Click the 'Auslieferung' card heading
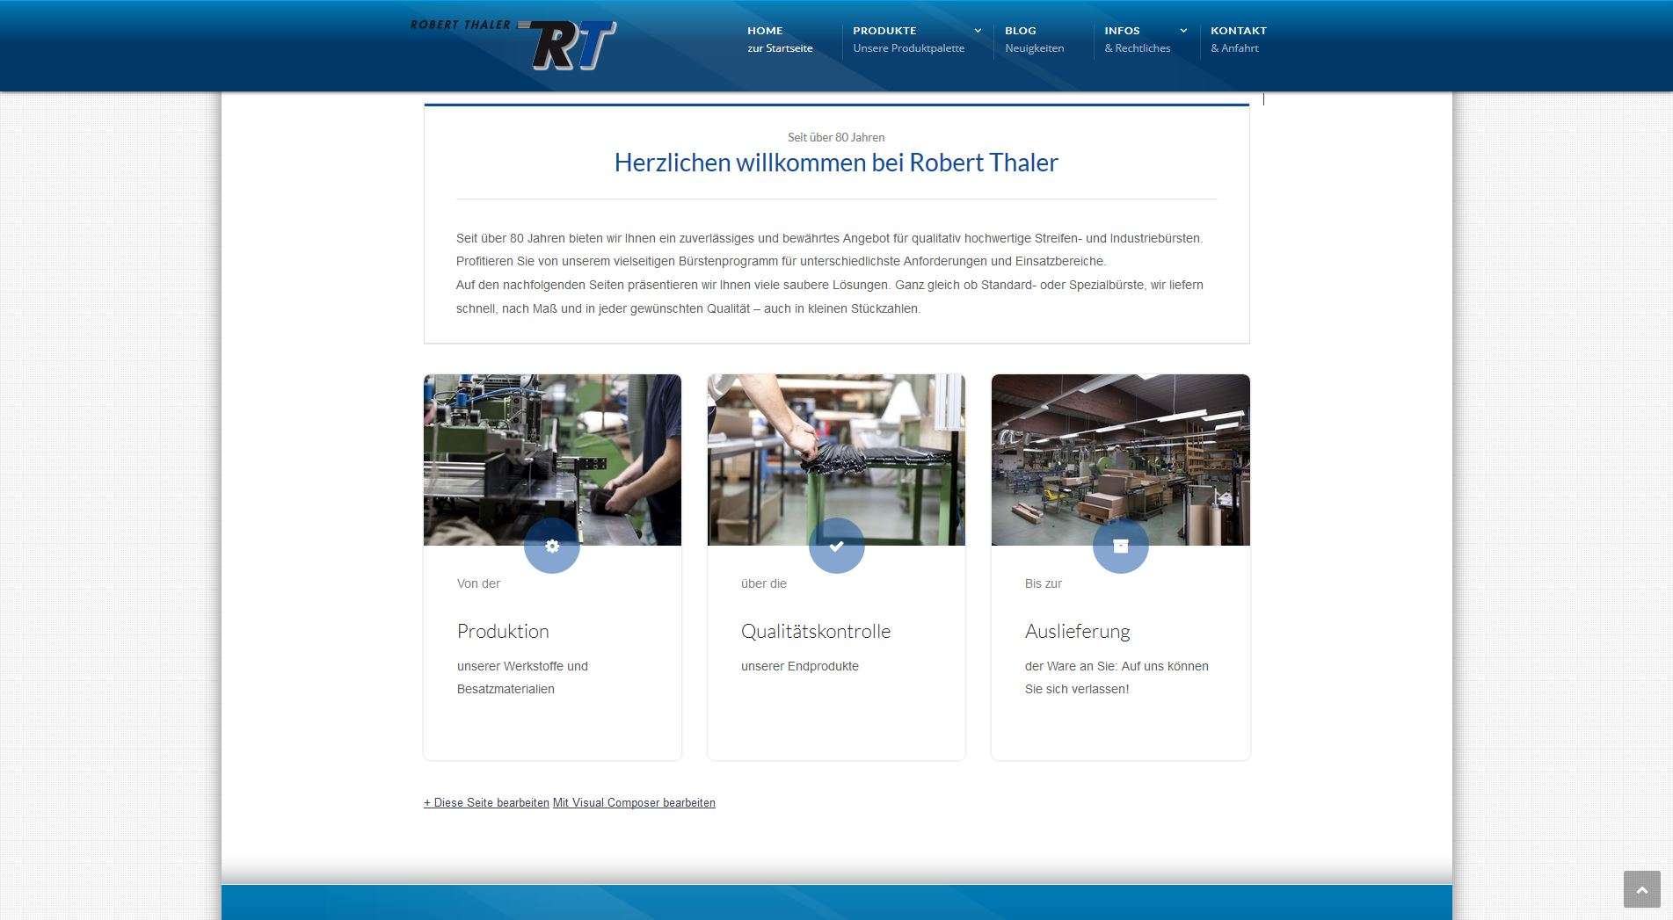The height and width of the screenshot is (920, 1673). coord(1077,631)
